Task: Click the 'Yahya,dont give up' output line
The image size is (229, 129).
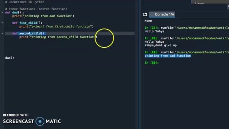Action: tap(161, 46)
